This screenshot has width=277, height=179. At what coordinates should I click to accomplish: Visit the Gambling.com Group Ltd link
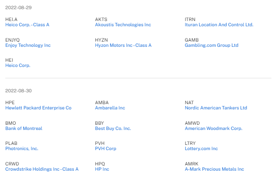tap(211, 45)
